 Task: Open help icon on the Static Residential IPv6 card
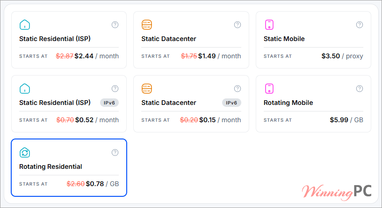[115, 89]
